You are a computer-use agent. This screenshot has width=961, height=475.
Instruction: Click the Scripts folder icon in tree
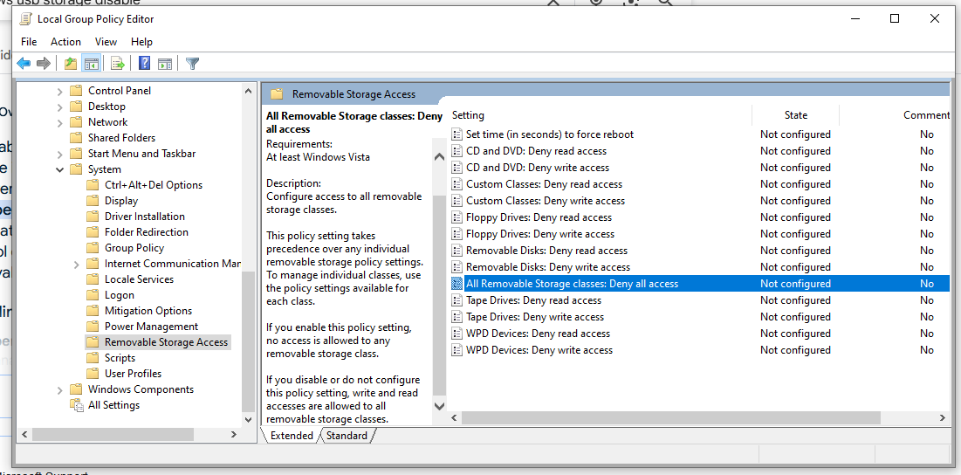tap(93, 358)
